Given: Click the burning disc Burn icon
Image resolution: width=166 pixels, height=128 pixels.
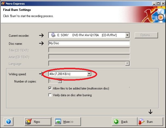Looking at the screenshot, I should (141, 121).
